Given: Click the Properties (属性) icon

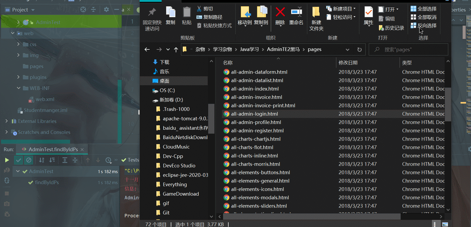Looking at the screenshot, I should (368, 12).
